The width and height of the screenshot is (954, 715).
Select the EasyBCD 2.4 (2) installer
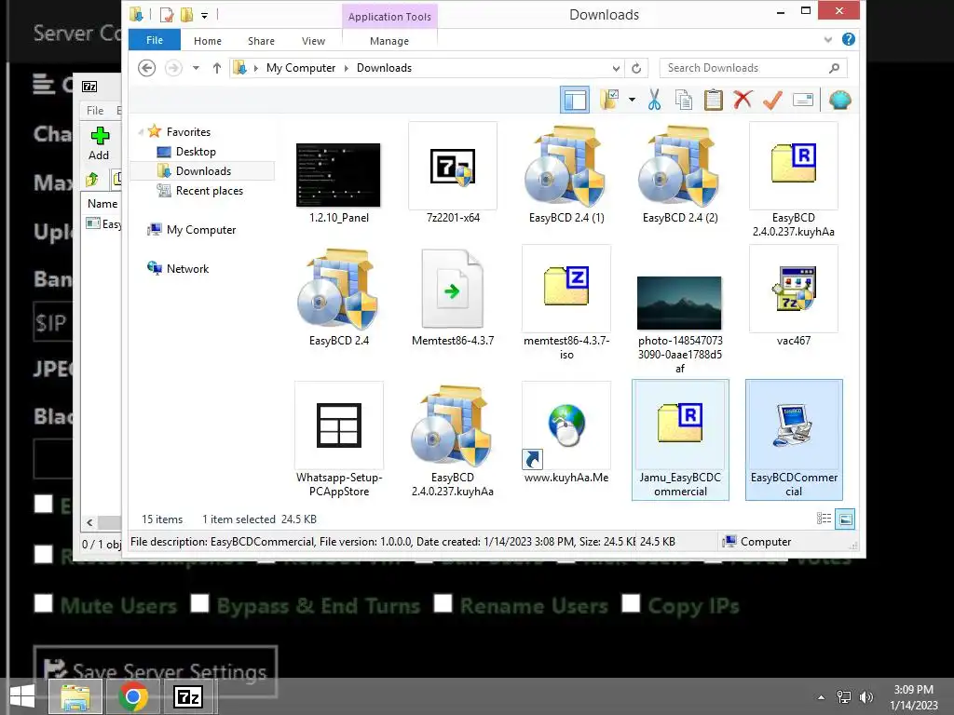(x=680, y=174)
